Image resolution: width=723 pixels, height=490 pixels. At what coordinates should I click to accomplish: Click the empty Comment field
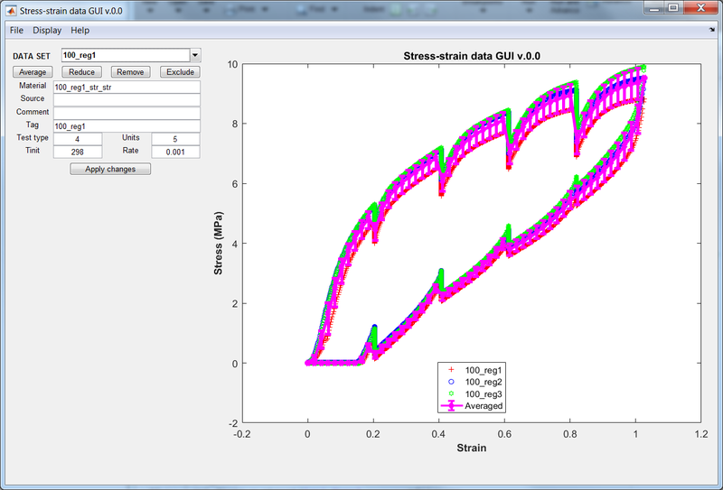pyautogui.click(x=126, y=113)
